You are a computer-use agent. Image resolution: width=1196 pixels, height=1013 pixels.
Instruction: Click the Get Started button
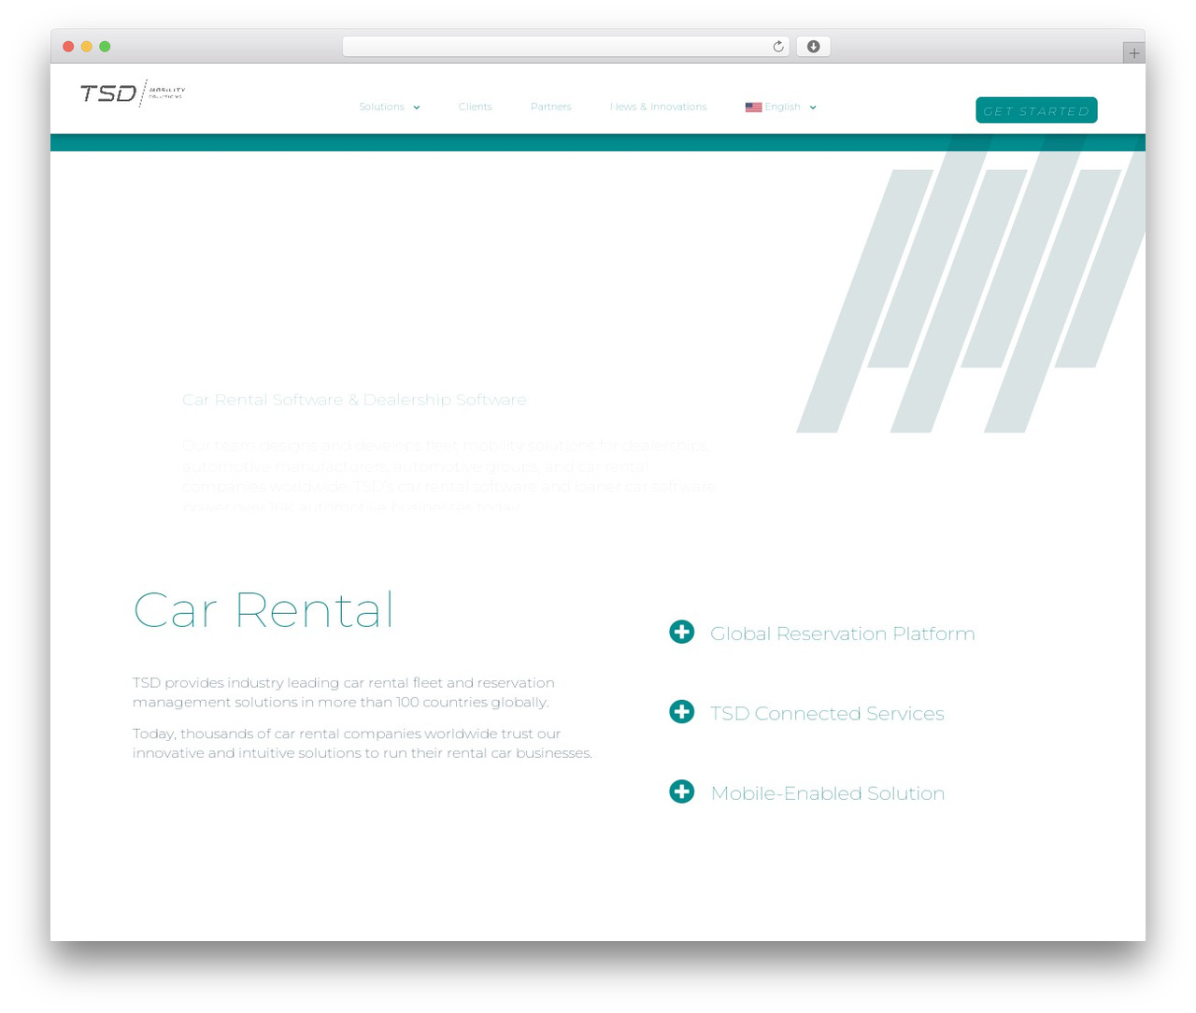coord(1036,110)
